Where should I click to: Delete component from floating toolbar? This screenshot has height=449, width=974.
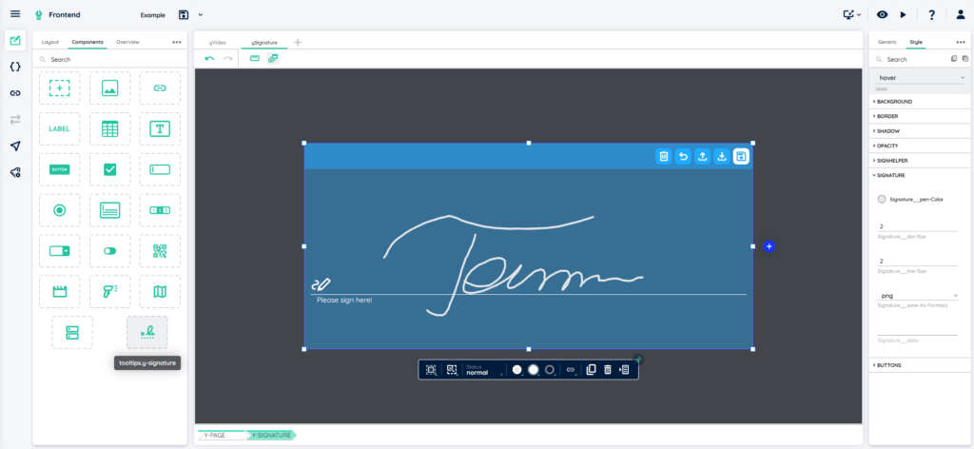coord(608,369)
